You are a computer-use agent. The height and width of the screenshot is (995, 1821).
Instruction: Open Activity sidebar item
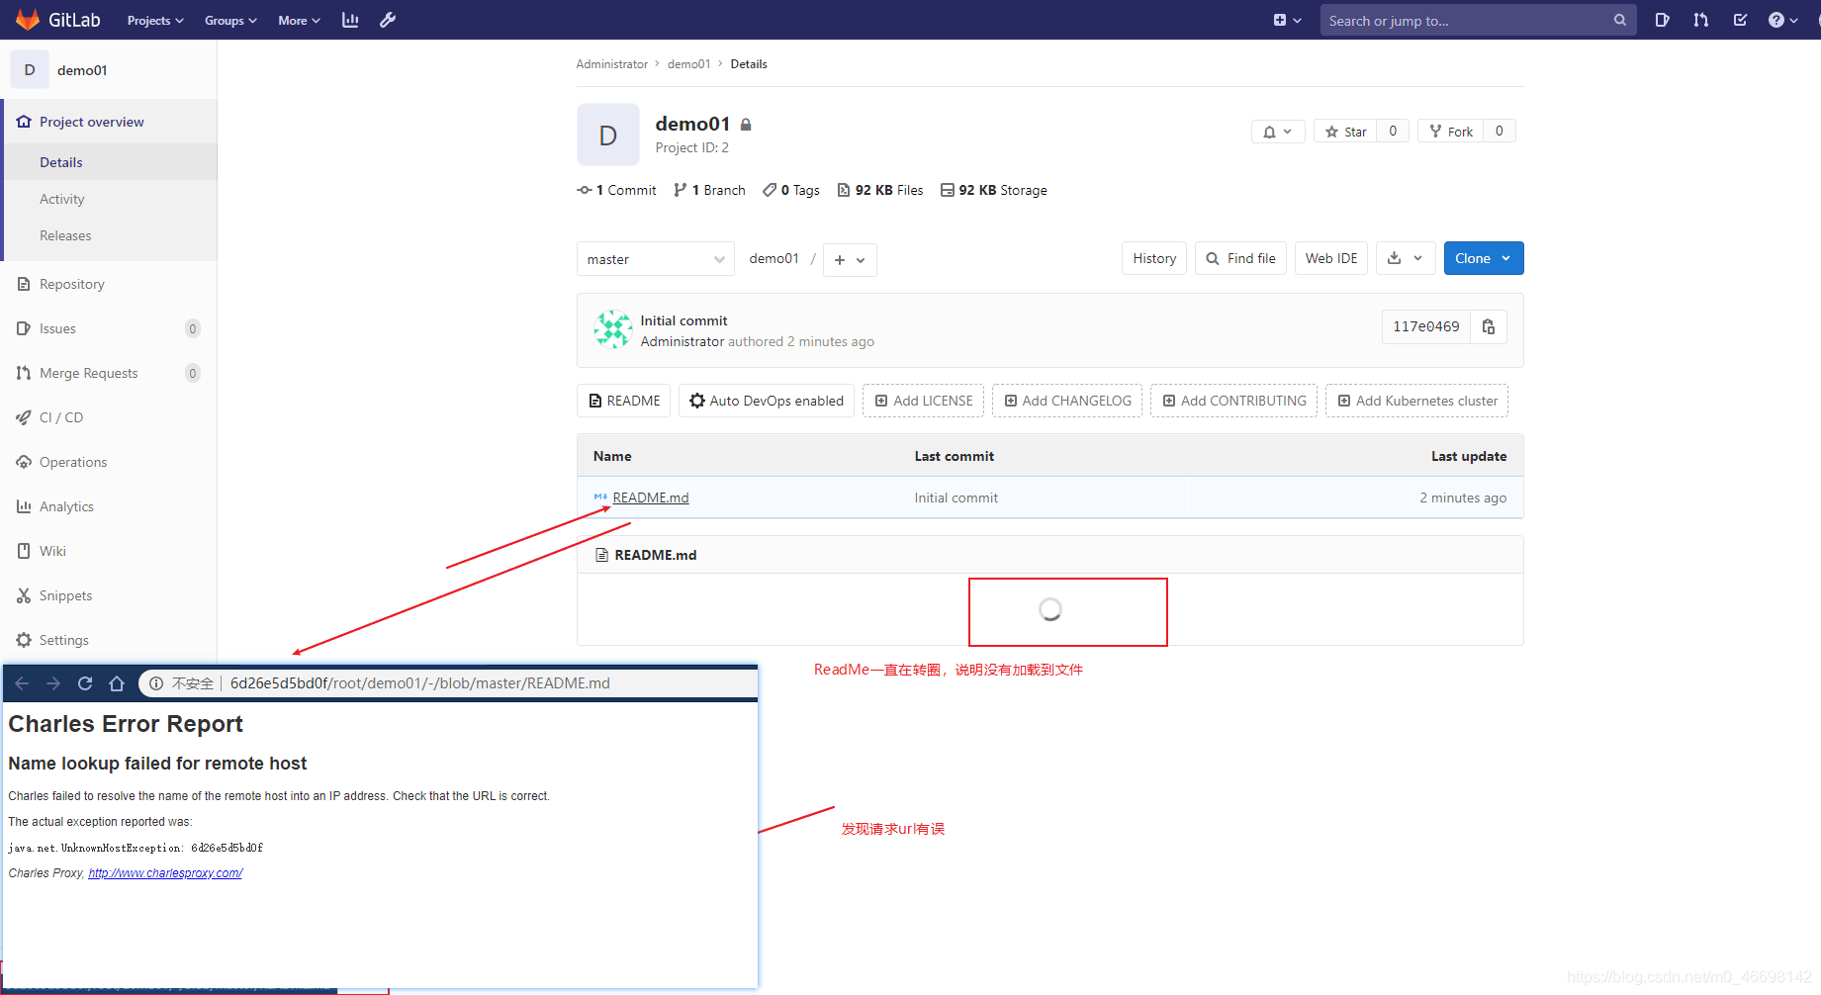pyautogui.click(x=109, y=199)
